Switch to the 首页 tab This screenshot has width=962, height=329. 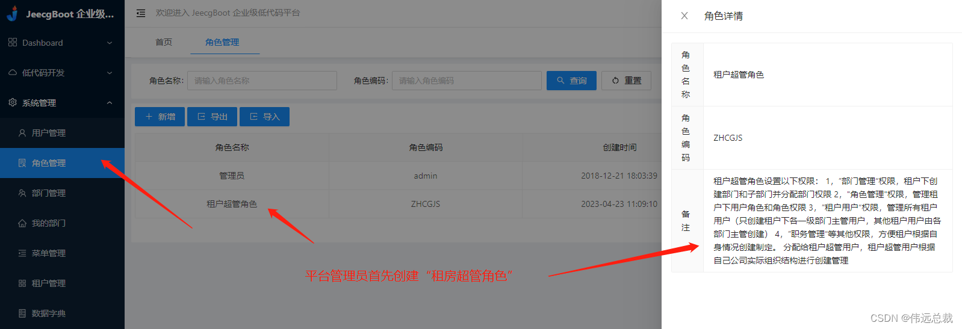pos(164,42)
